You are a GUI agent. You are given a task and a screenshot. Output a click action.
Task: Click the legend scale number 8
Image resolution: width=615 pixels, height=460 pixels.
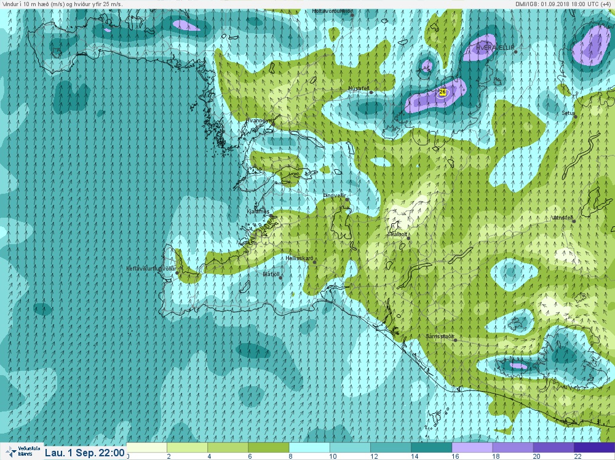291,456
